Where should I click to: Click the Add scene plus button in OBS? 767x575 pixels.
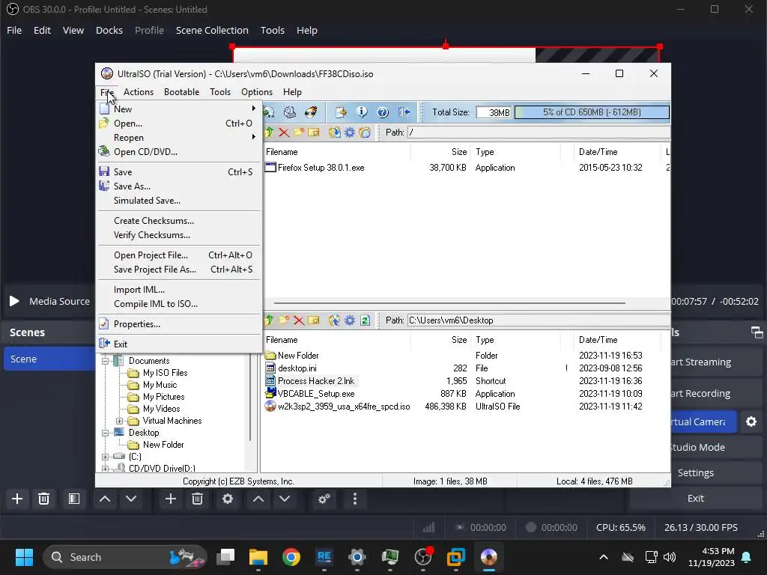(17, 499)
